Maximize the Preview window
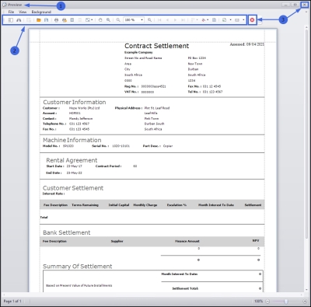 pyautogui.click(x=295, y=5)
